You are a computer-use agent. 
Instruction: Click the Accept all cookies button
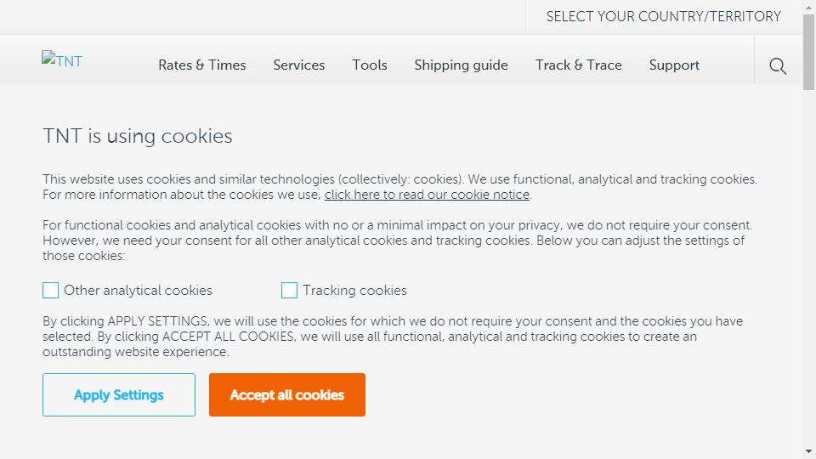(287, 394)
